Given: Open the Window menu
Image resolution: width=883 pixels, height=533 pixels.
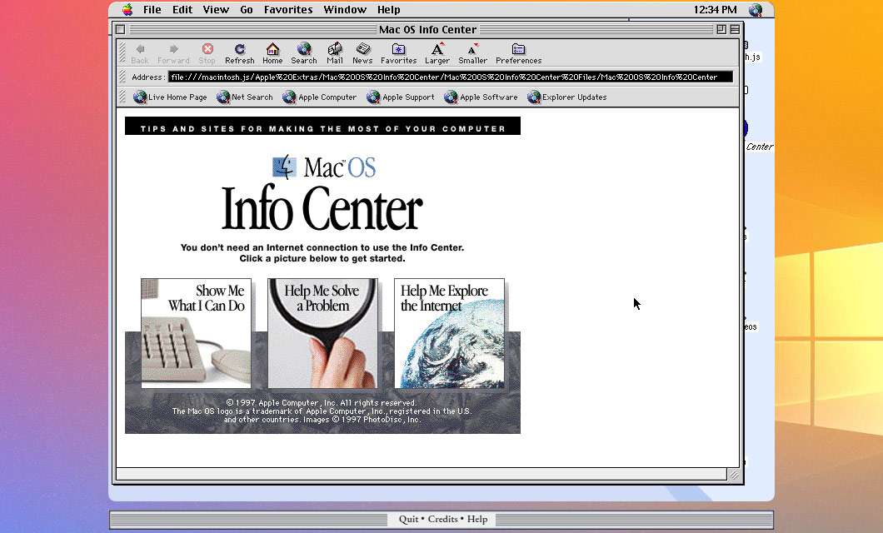Looking at the screenshot, I should [345, 9].
